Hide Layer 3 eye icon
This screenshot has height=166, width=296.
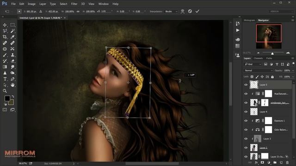coord(246,139)
